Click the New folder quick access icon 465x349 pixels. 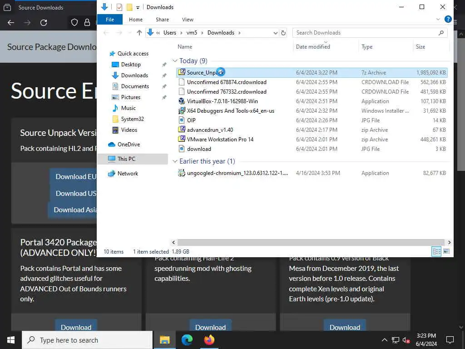pyautogui.click(x=129, y=7)
